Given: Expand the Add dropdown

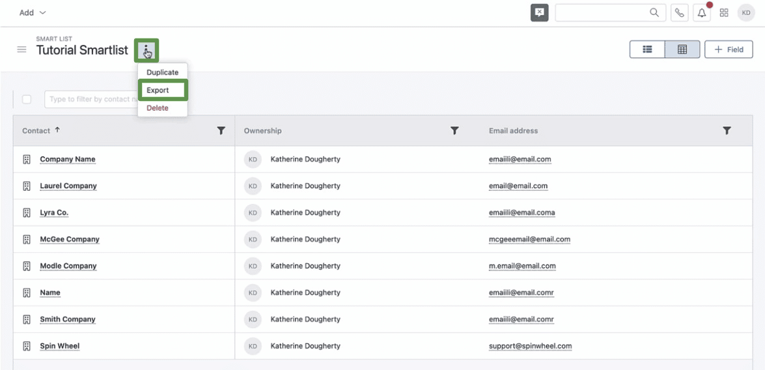Looking at the screenshot, I should coord(33,12).
